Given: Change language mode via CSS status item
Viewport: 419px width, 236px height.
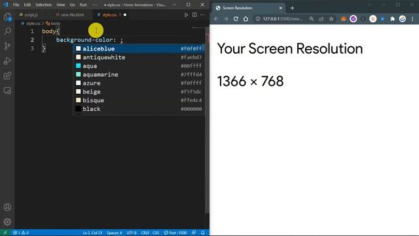Looking at the screenshot, I should pos(156,233).
